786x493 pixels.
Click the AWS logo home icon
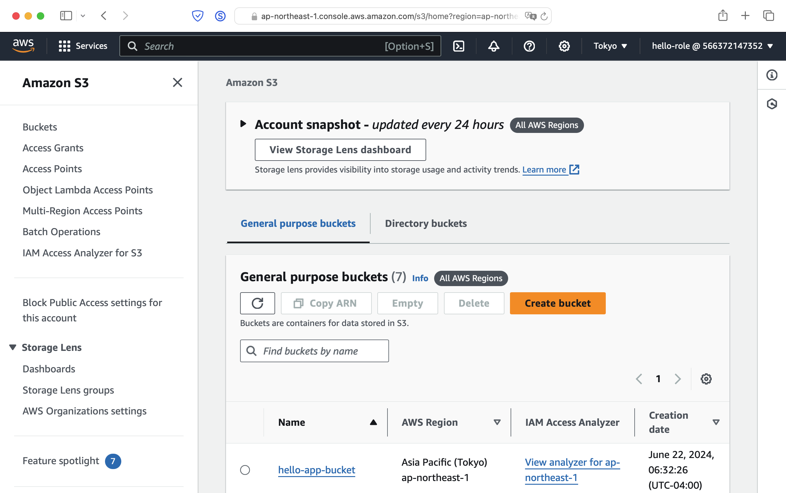coord(23,46)
